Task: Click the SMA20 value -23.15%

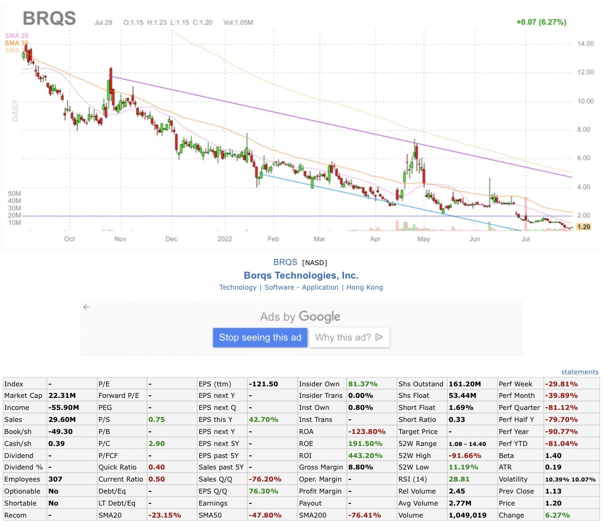Action: click(165, 515)
